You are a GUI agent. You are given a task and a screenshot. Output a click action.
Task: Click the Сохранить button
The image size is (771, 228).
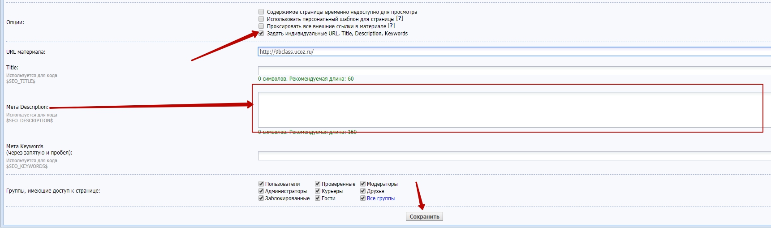[424, 216]
